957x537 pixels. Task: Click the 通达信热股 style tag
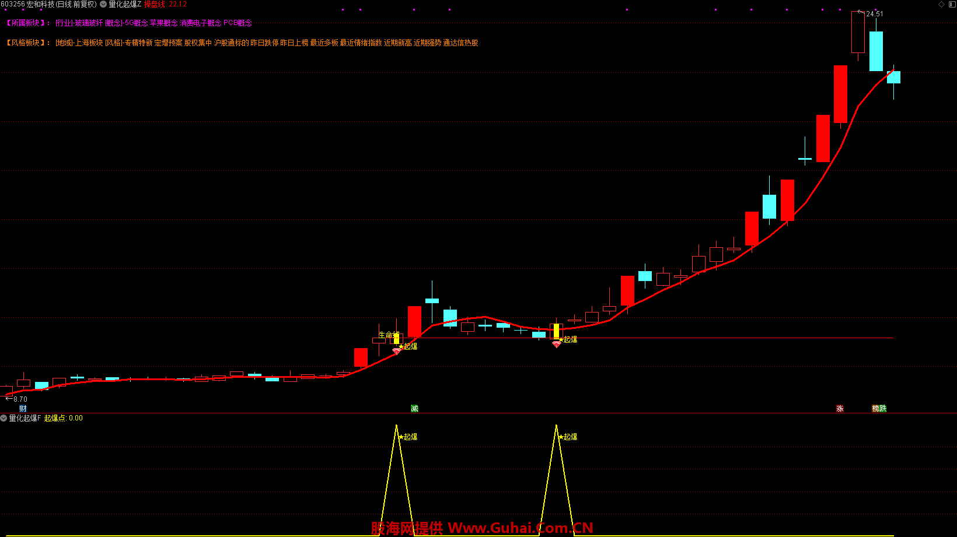[x=460, y=43]
